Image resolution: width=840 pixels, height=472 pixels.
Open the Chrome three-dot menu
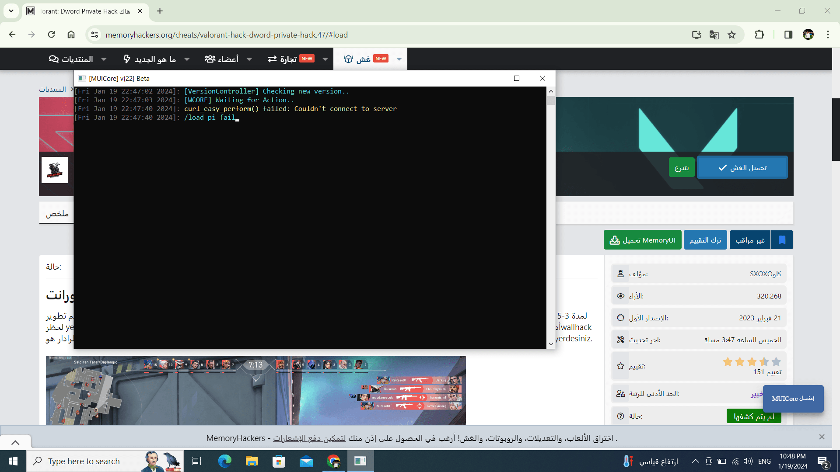[828, 35]
